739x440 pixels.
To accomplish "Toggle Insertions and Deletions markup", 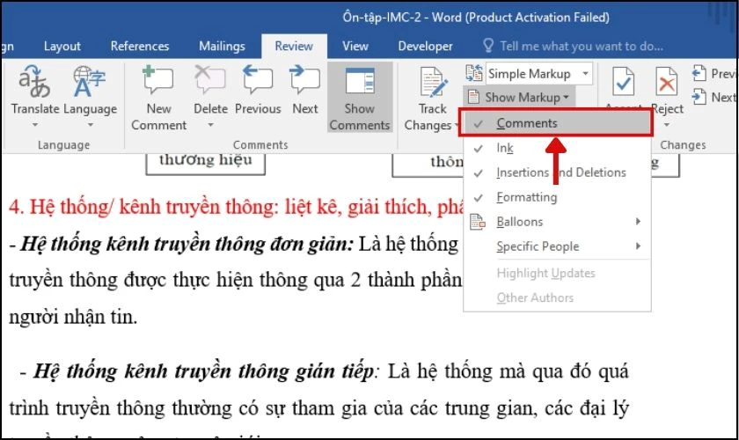I will [x=557, y=172].
